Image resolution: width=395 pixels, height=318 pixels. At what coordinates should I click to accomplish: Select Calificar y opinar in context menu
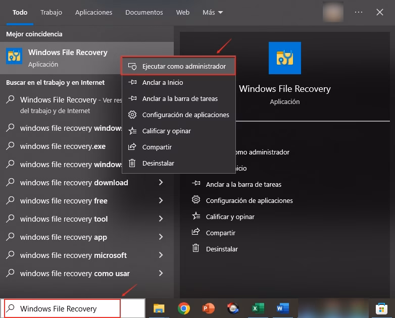179,131
